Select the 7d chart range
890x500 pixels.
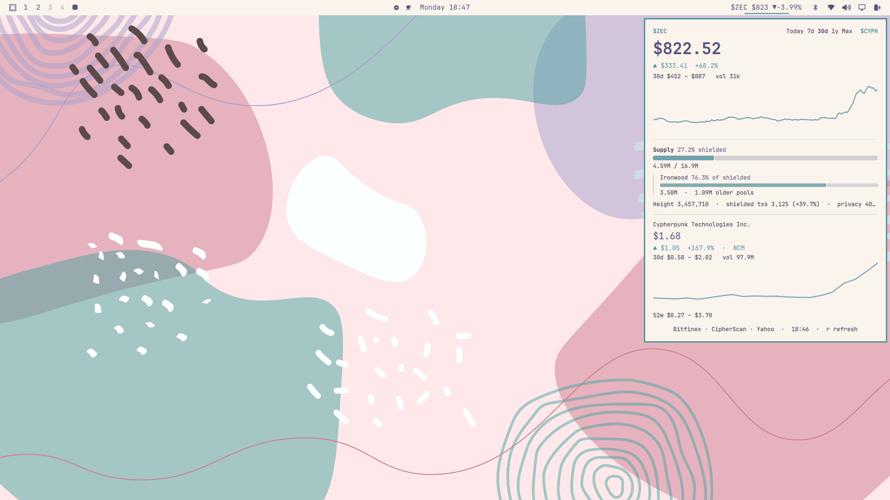click(810, 31)
